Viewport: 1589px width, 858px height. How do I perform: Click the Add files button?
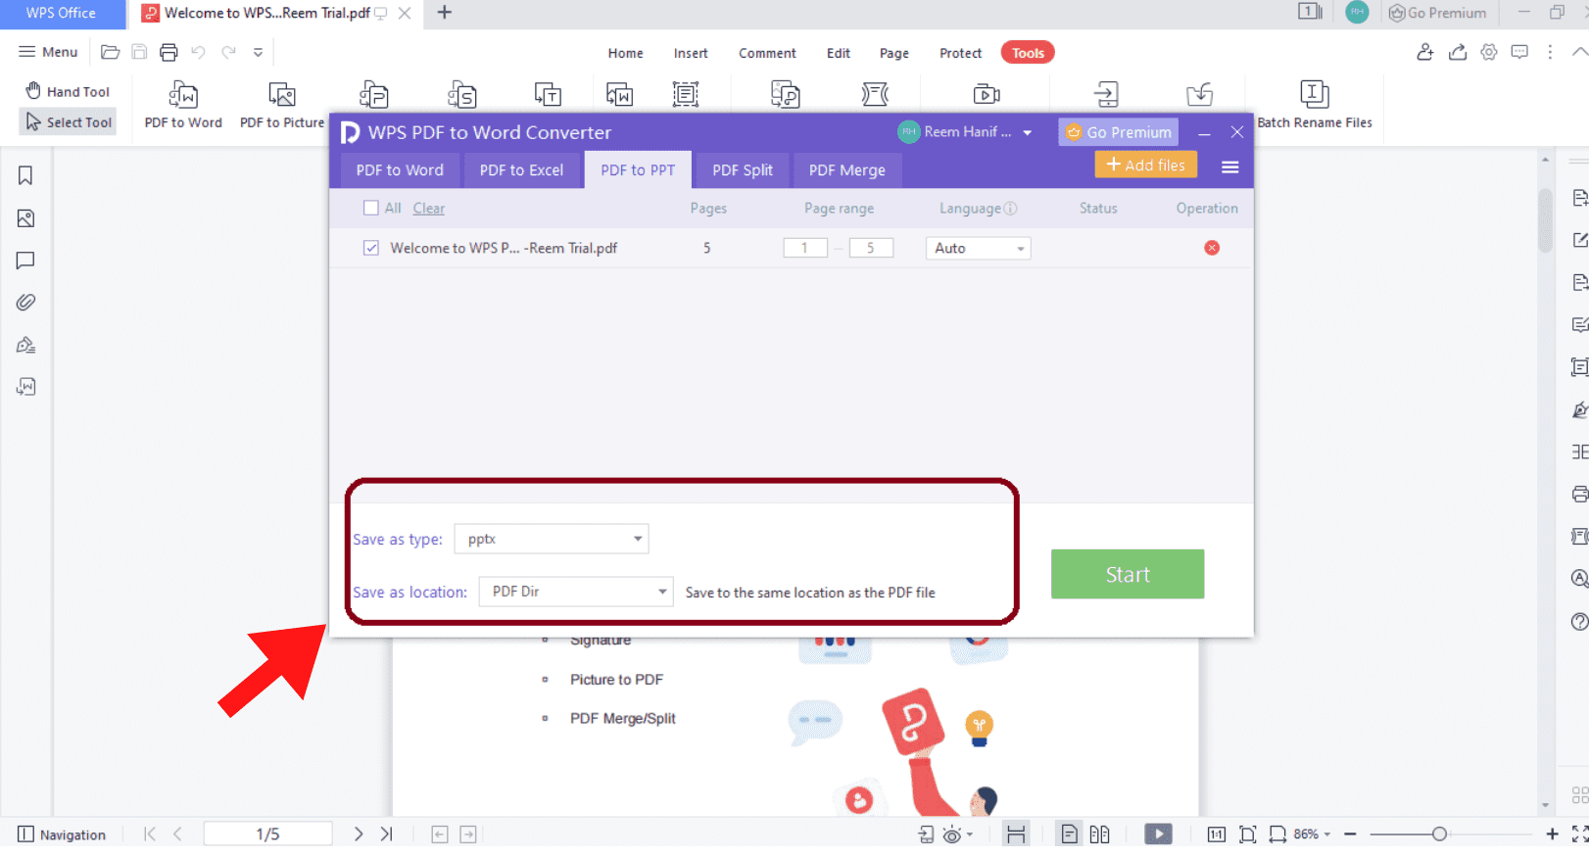click(1146, 165)
